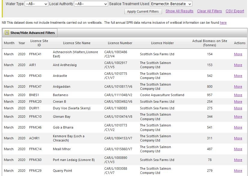Viewport: 250px width, 176px height.
Task: Open More for the Achnacroish site row
Action: point(238,54)
